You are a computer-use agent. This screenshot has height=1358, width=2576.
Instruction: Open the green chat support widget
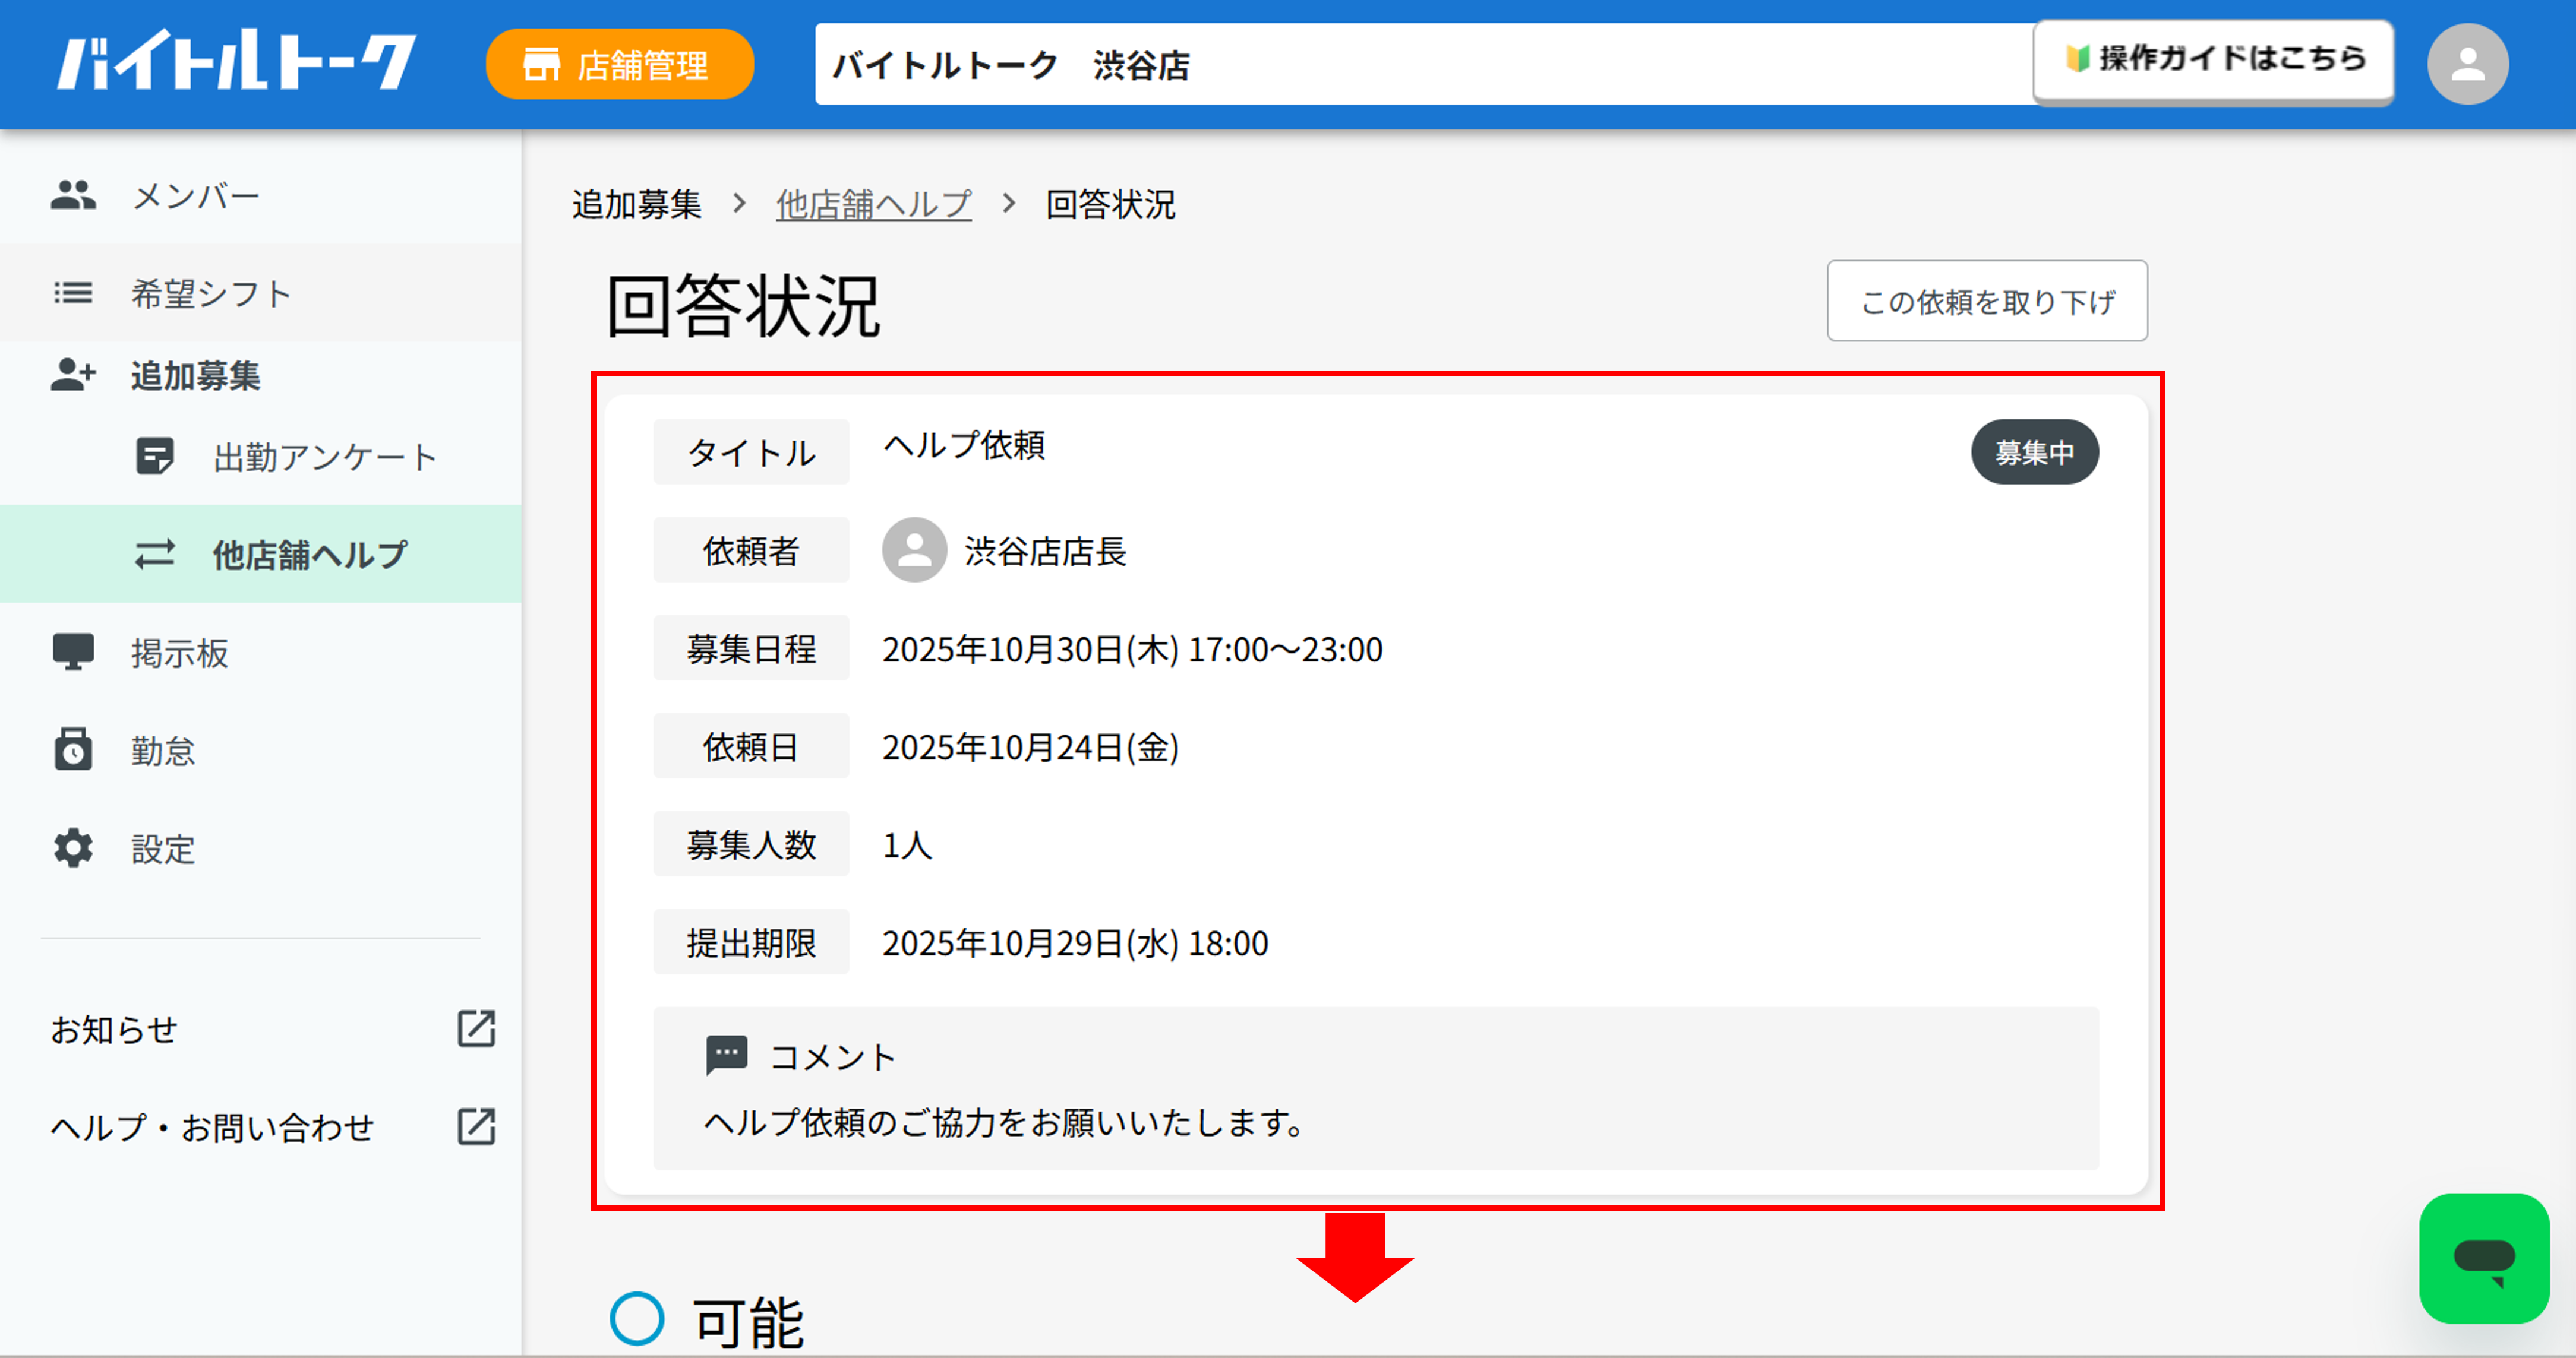[x=2484, y=1258]
